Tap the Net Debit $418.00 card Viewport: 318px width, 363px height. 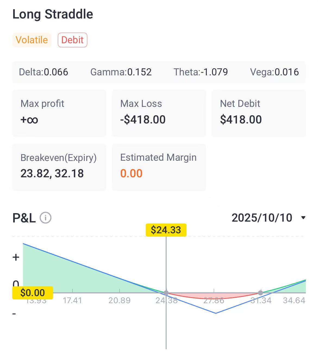[259, 113]
